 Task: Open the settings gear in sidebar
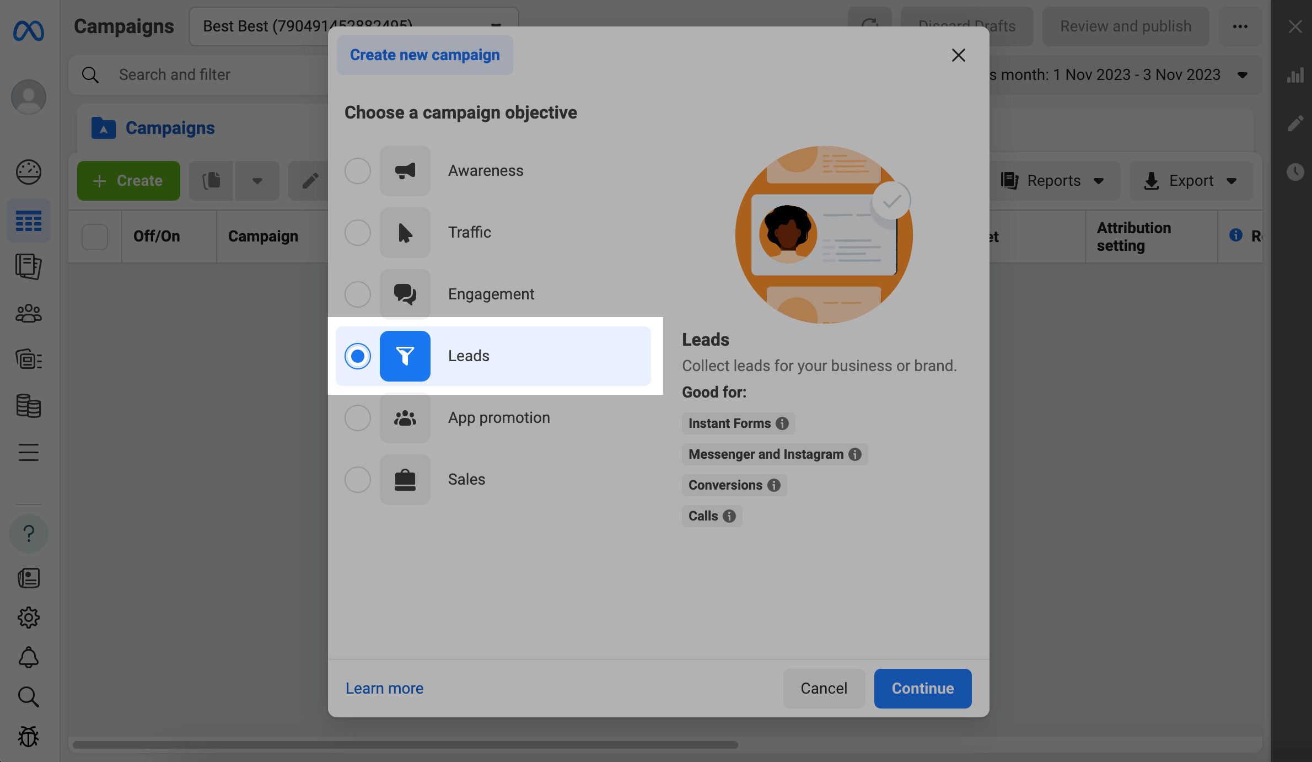pos(29,618)
